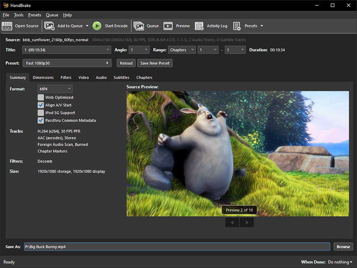This screenshot has height=268, width=357.
Task: Switch to the Video tab
Action: point(83,78)
